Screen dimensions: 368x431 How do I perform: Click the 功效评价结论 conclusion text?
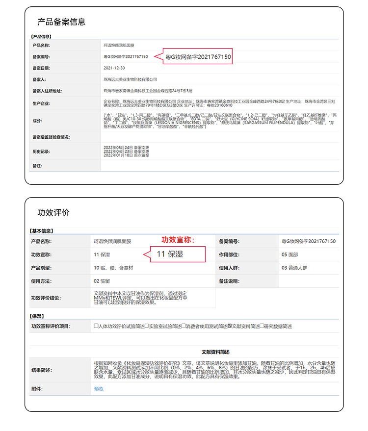140,298
